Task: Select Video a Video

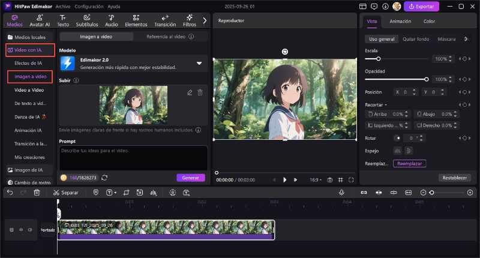Action: (29, 90)
